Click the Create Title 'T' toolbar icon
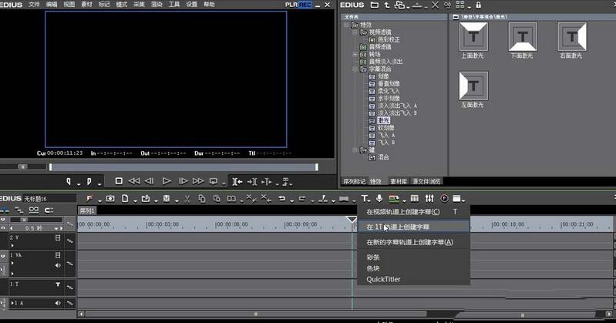Screen dimensions: 616x323 click(x=365, y=199)
